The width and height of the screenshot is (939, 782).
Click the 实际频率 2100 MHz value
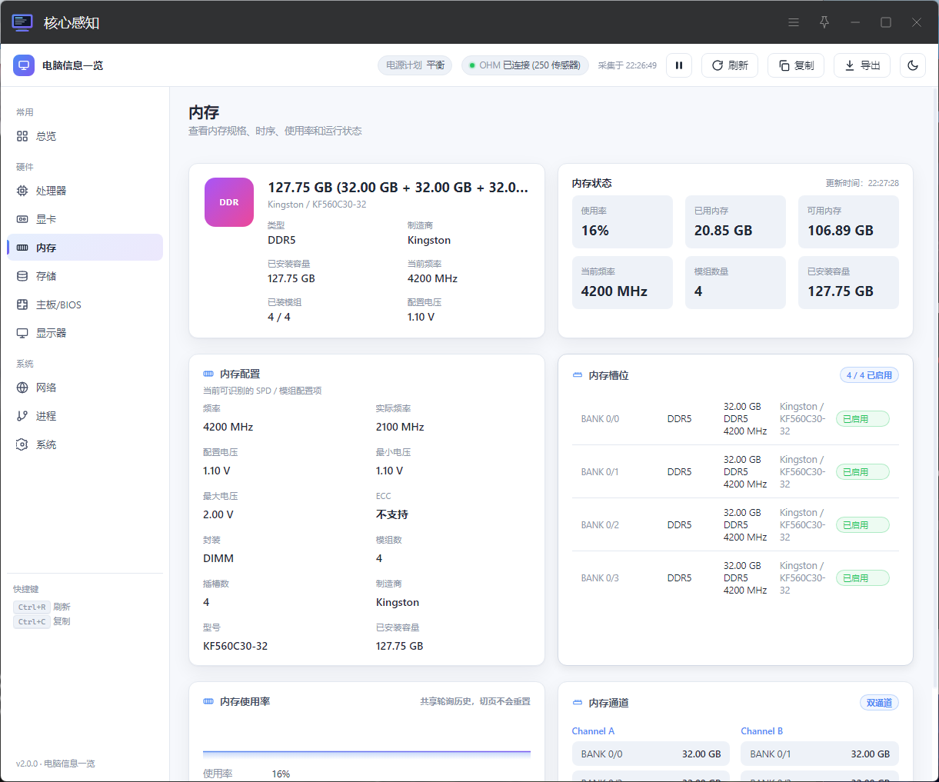tap(400, 427)
